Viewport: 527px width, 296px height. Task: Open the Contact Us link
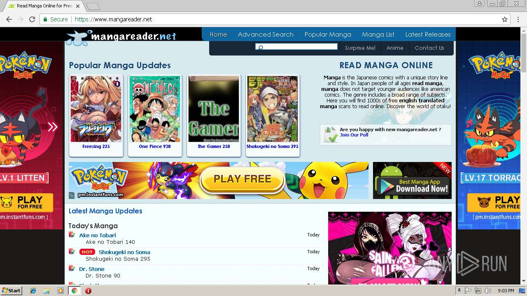429,48
